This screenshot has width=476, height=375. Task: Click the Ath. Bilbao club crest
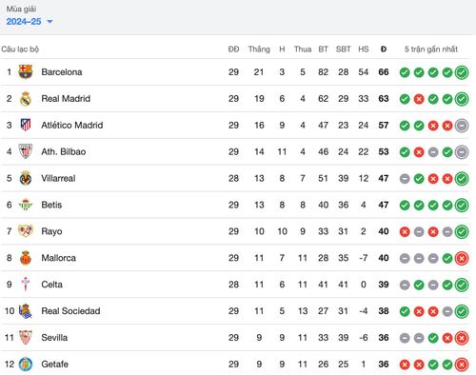(26, 151)
